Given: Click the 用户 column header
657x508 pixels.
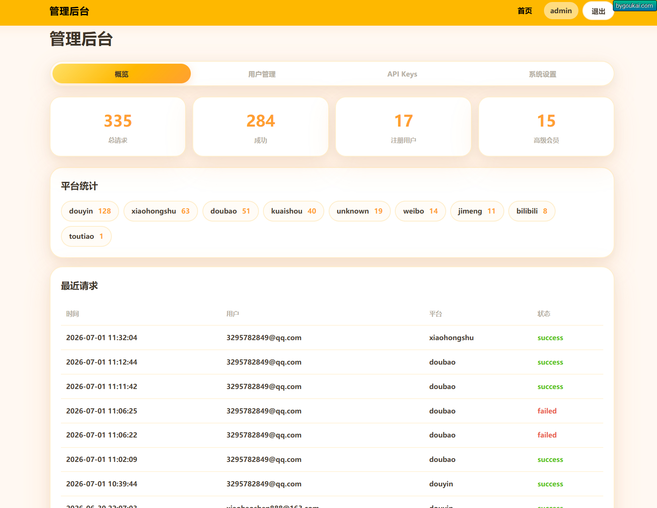Looking at the screenshot, I should click(232, 314).
